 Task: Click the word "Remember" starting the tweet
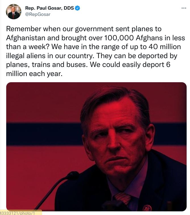click(20, 29)
